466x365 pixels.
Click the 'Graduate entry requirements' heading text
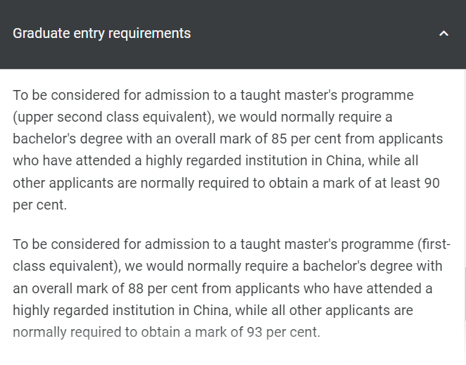pyautogui.click(x=101, y=33)
